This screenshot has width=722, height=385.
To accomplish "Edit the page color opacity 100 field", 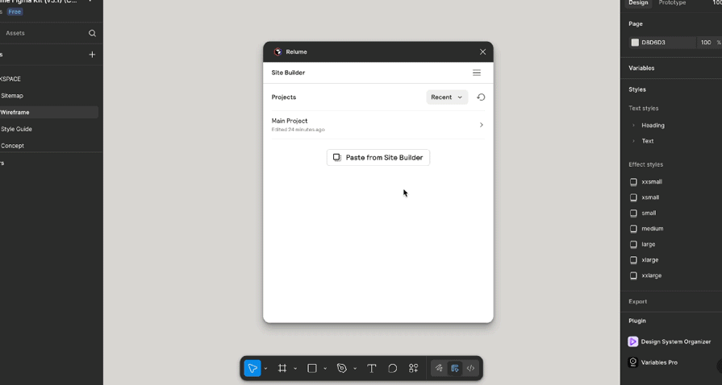I will point(707,43).
